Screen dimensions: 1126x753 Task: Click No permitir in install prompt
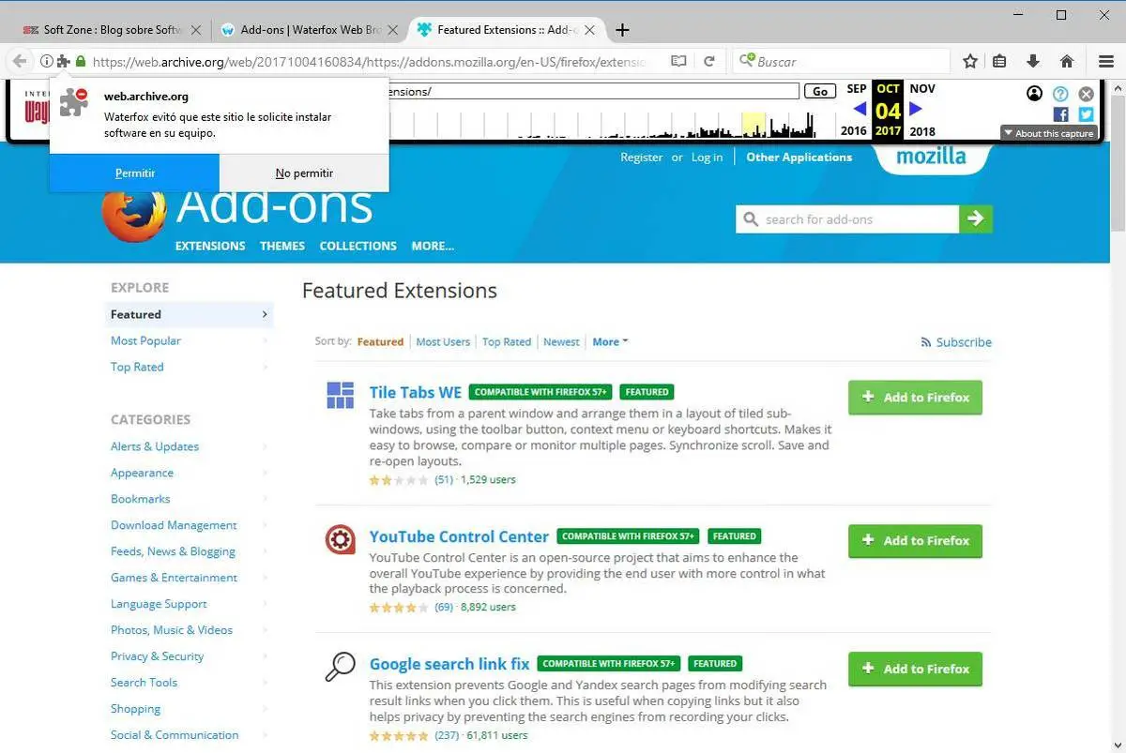304,173
